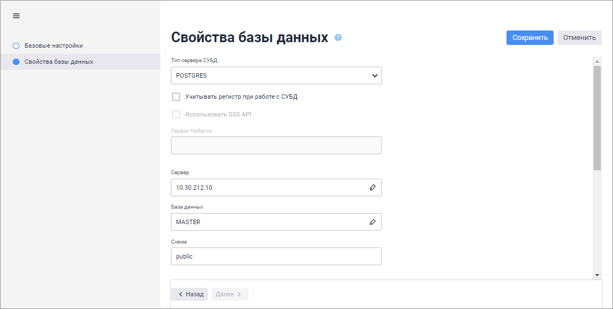Click the Сервис Kerberos input field
613x309 pixels.
[276, 145]
